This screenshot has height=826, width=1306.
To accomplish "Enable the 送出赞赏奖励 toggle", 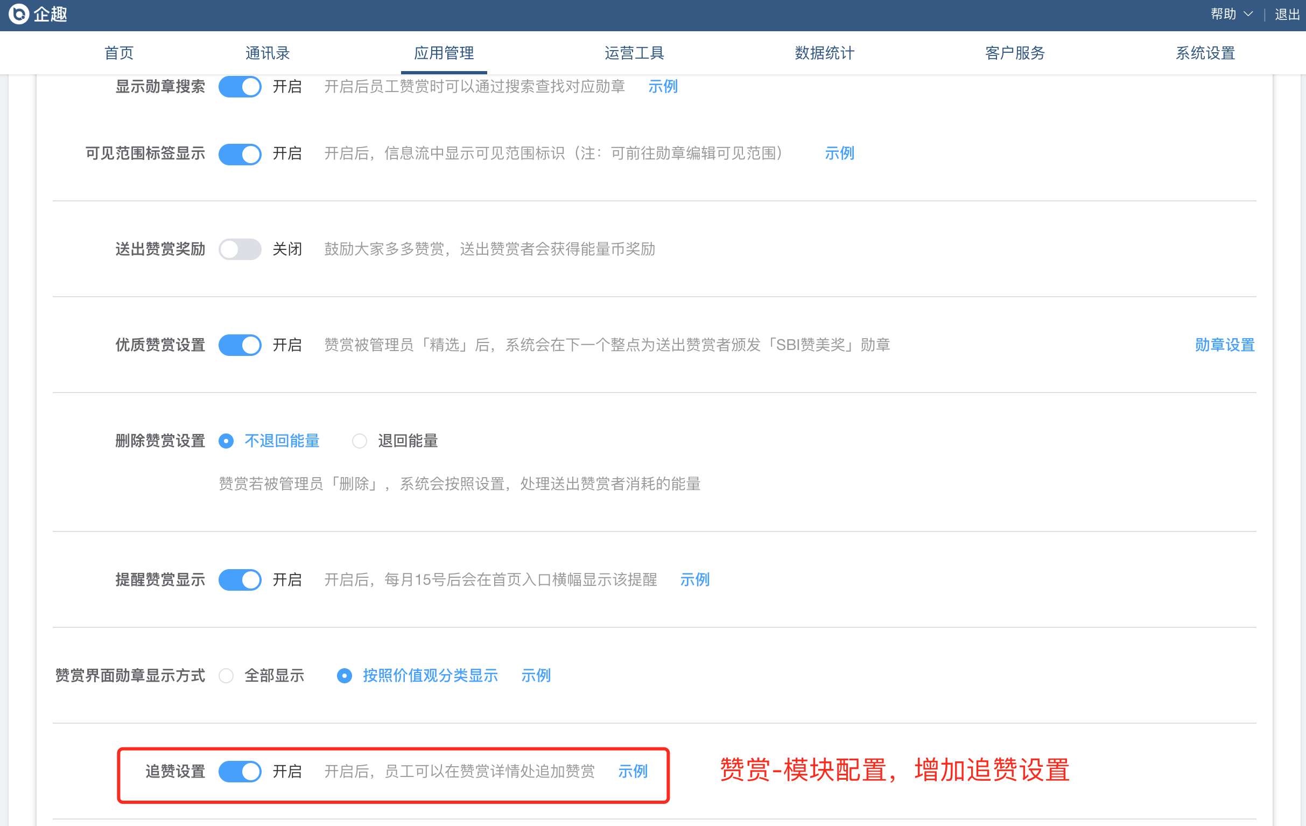I will coord(240,249).
